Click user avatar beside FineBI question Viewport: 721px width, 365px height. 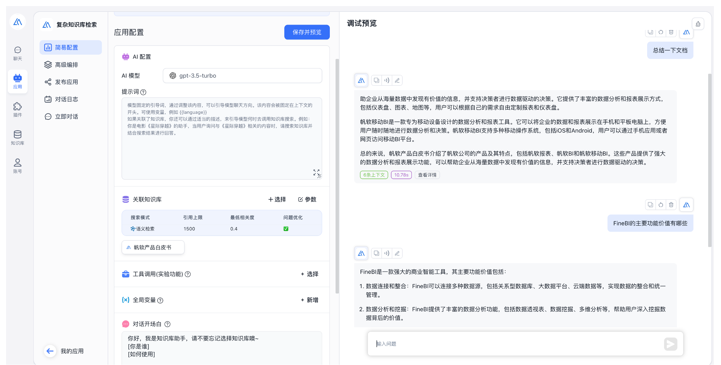click(x=686, y=205)
